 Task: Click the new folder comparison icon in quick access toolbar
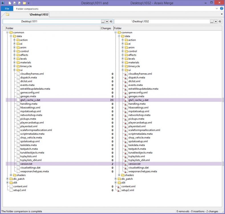(x=25, y=3)
